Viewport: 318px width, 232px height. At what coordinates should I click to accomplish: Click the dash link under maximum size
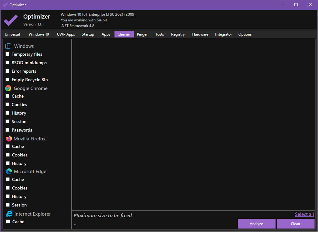tap(75, 224)
